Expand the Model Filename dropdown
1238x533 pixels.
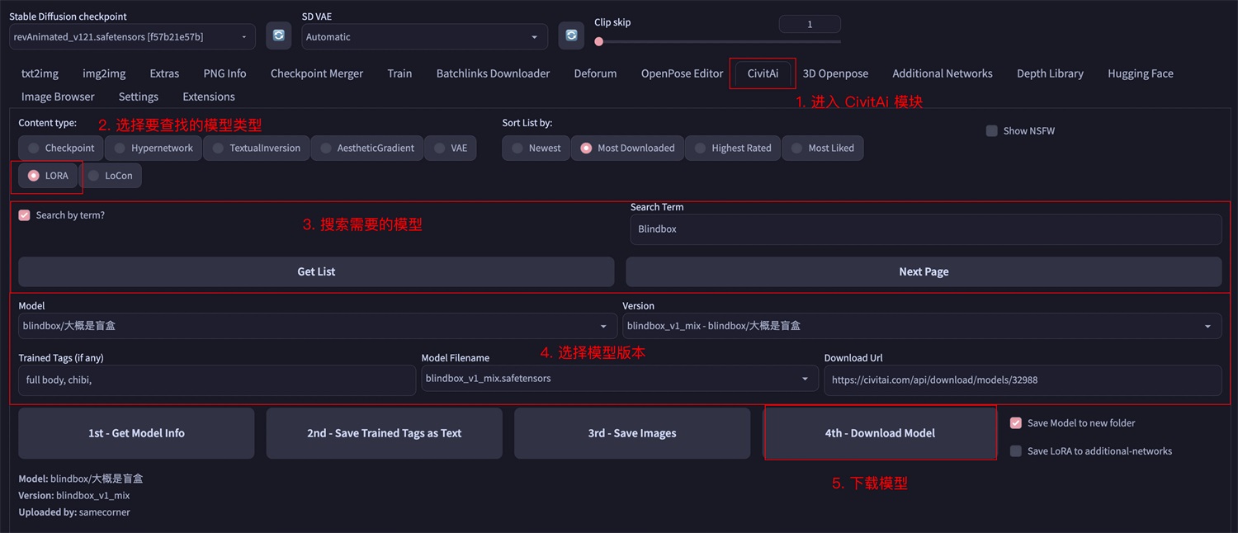pyautogui.click(x=617, y=379)
